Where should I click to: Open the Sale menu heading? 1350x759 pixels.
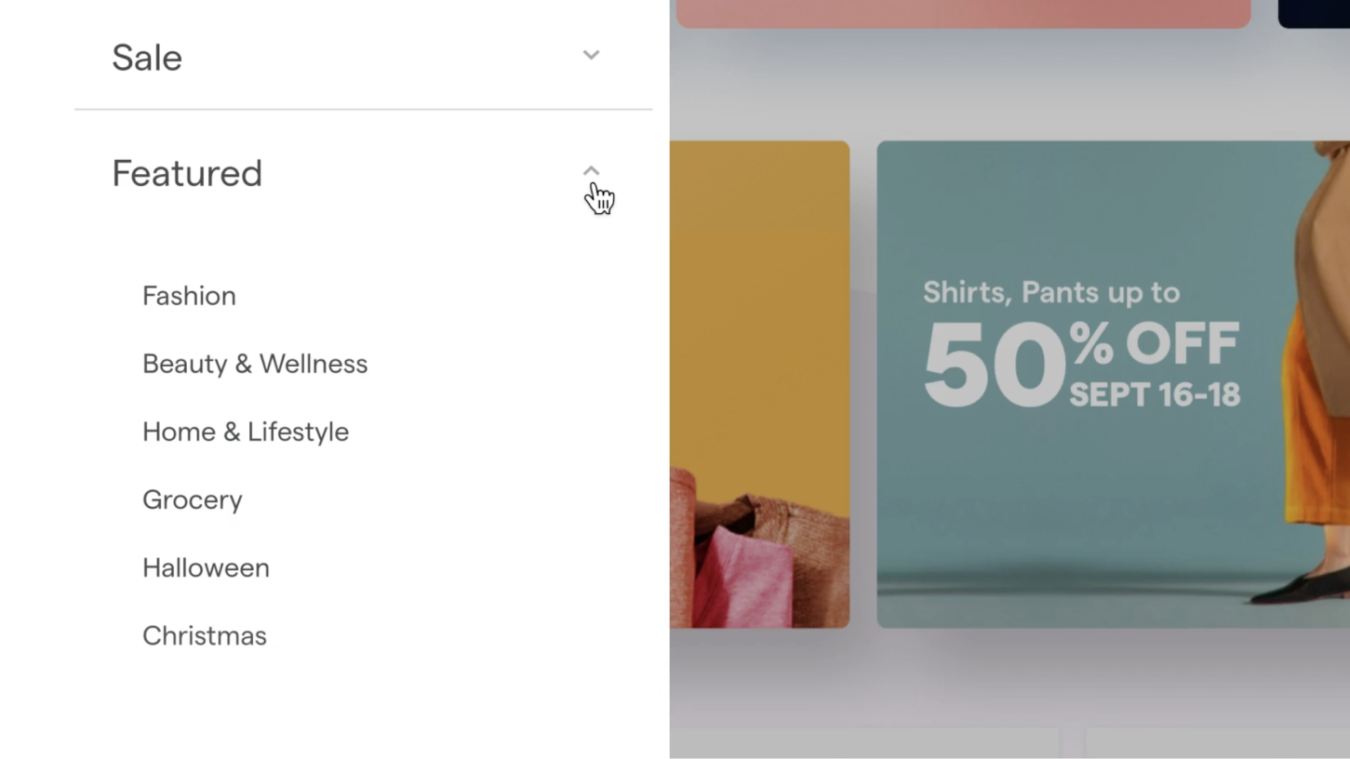click(147, 58)
